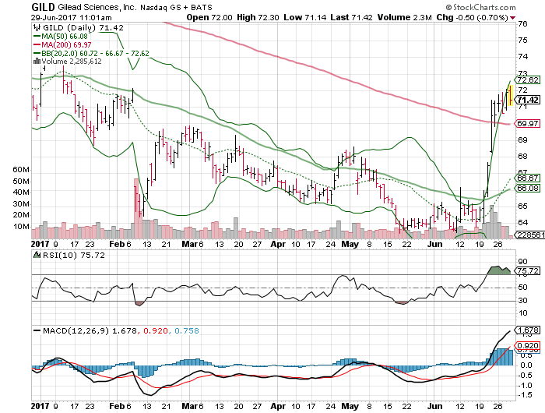Click the Last 71.42 value in header

click(x=351, y=17)
